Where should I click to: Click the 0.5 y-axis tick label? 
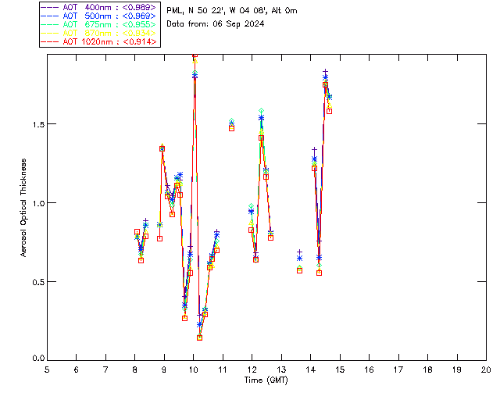(38, 282)
